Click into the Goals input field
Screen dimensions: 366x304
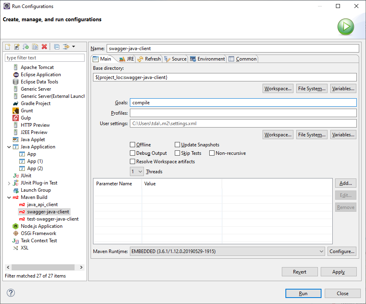pyautogui.click(x=243, y=103)
